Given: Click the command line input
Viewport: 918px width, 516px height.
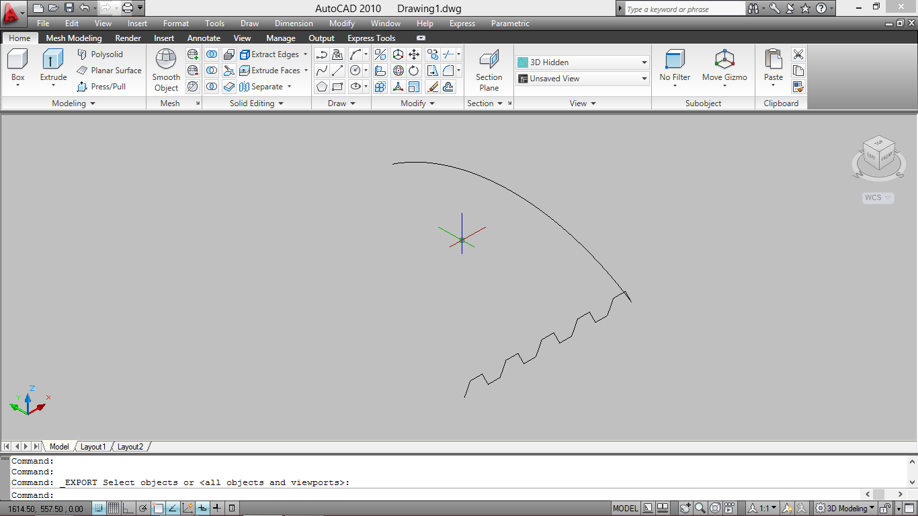Looking at the screenshot, I should click(430, 494).
